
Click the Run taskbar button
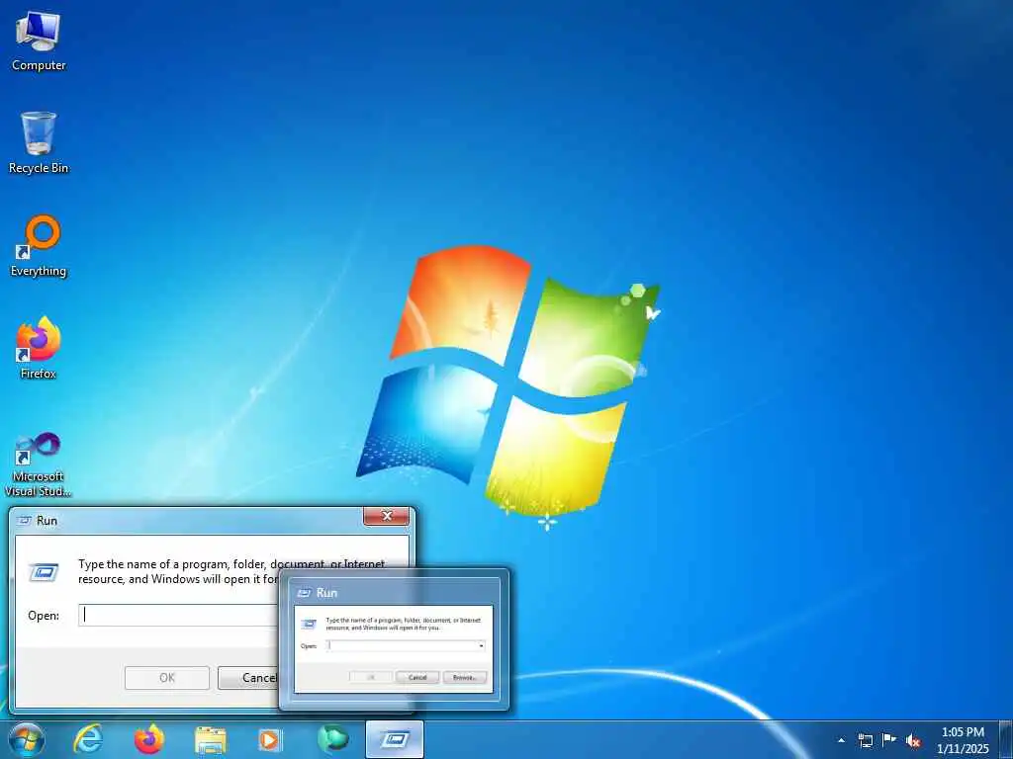pos(395,739)
